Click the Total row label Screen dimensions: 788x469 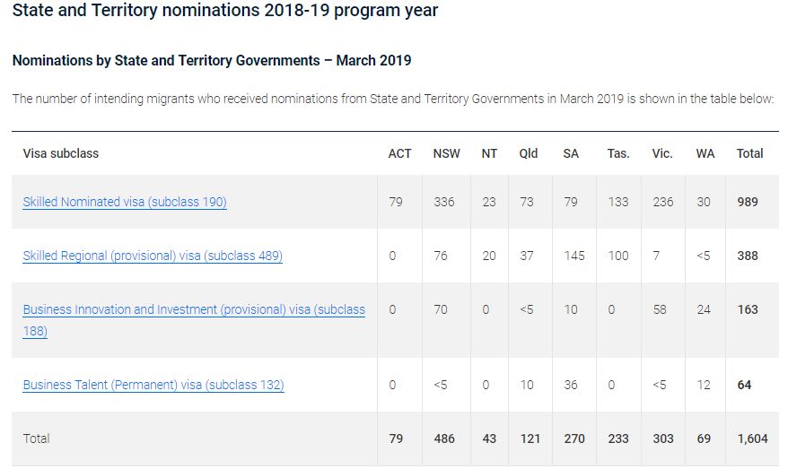(36, 439)
